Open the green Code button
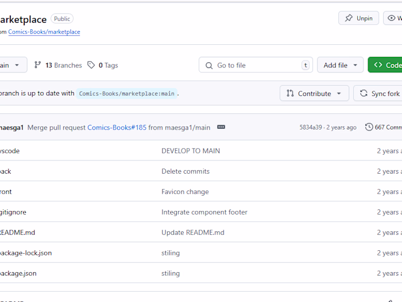The image size is (402, 302). (x=386, y=65)
